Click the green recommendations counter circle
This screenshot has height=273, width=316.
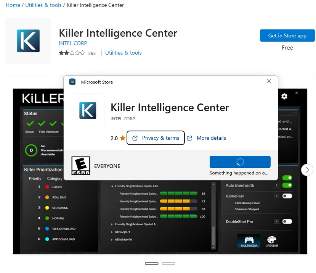31,150
